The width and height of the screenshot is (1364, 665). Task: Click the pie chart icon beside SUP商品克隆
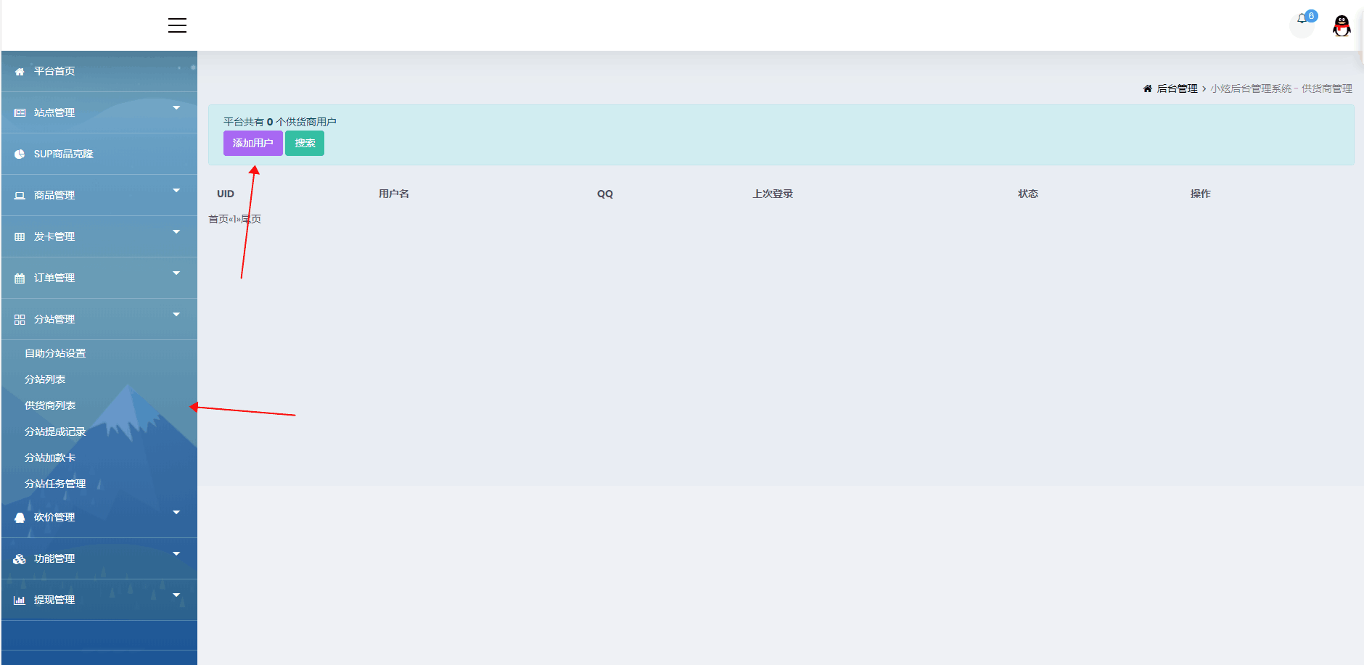coord(20,154)
